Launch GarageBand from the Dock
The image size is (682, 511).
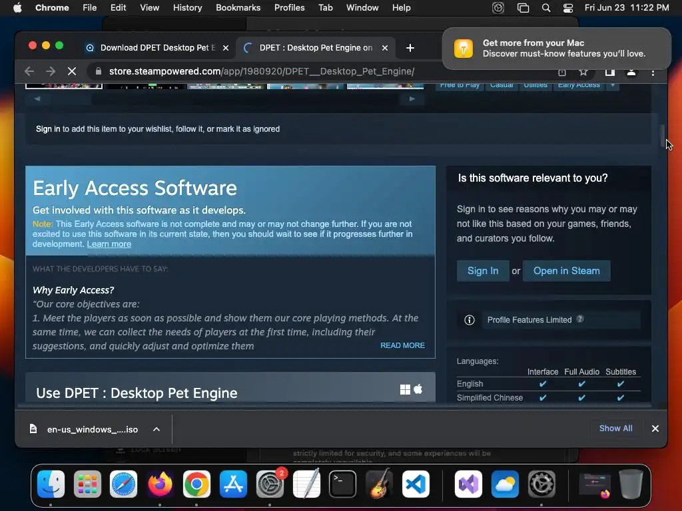tap(379, 484)
